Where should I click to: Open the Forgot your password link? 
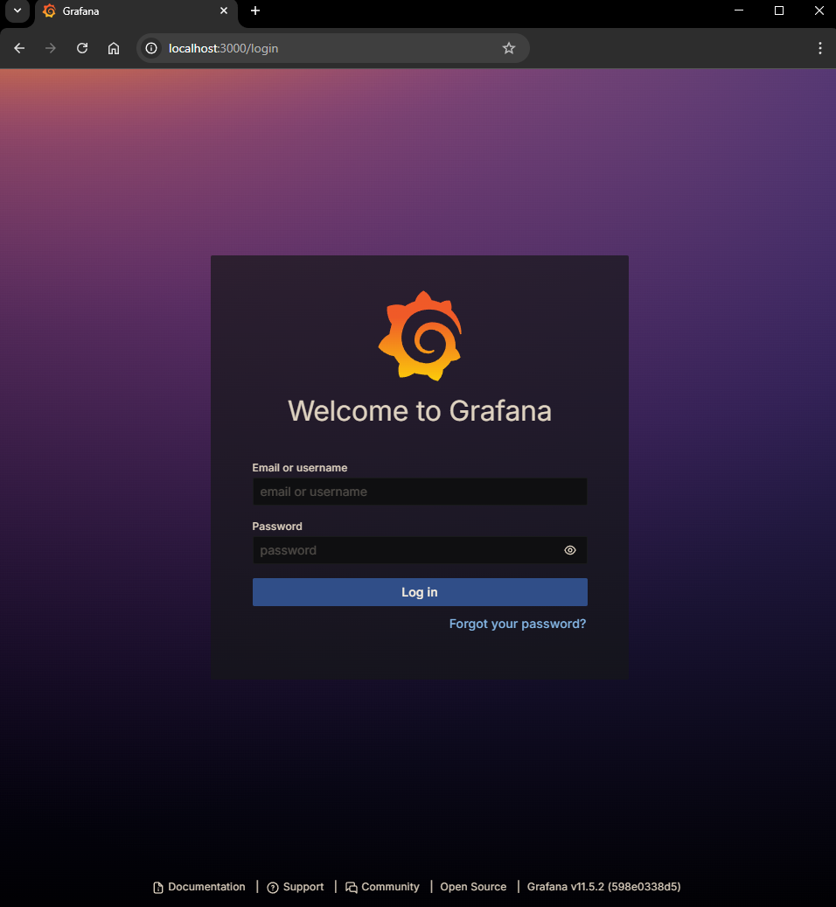coord(518,624)
